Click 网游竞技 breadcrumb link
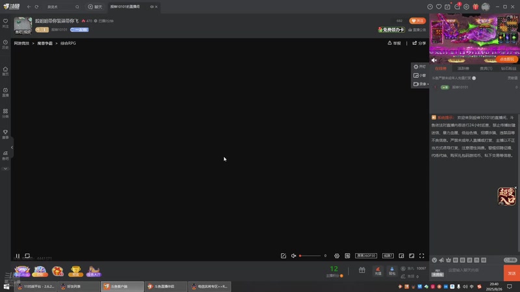This screenshot has height=292, width=520. point(21,43)
